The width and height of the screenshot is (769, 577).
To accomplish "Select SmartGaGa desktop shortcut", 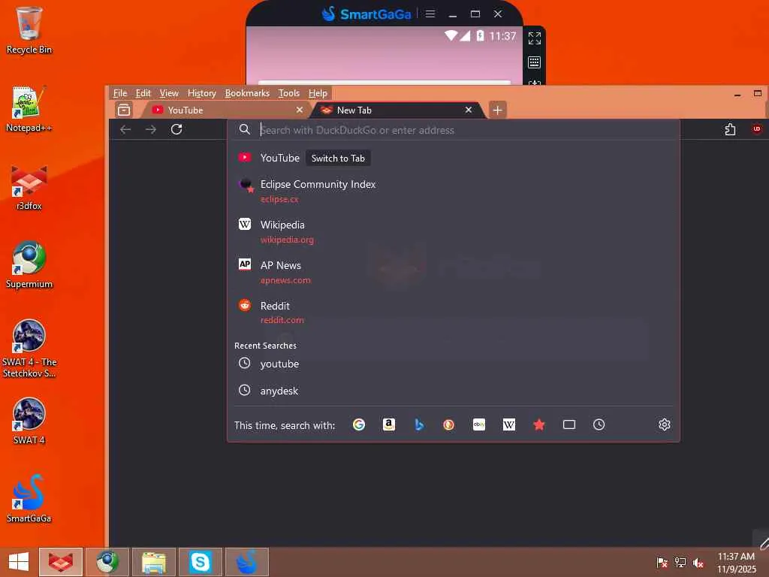I will [29, 499].
